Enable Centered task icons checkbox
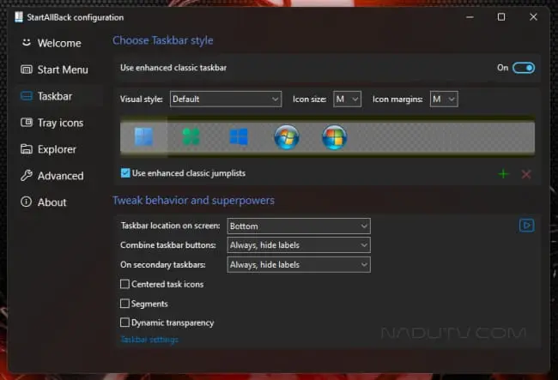The height and width of the screenshot is (380, 558). (124, 284)
